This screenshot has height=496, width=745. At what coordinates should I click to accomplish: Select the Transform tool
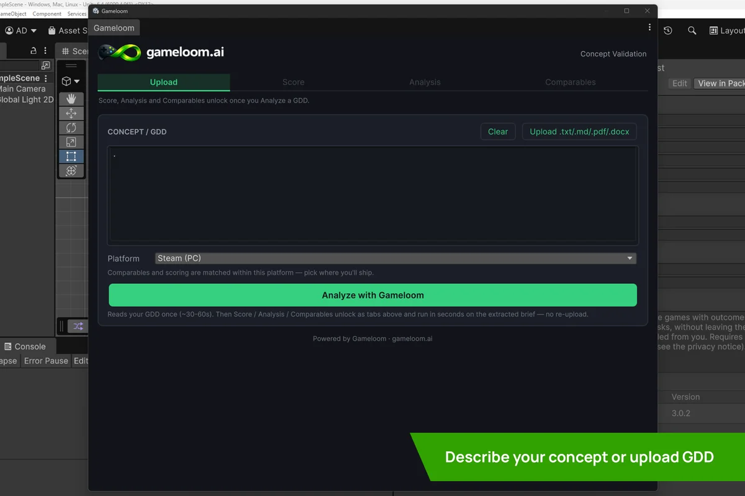click(x=71, y=170)
